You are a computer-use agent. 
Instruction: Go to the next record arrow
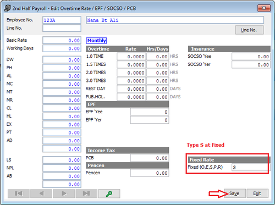(64, 193)
